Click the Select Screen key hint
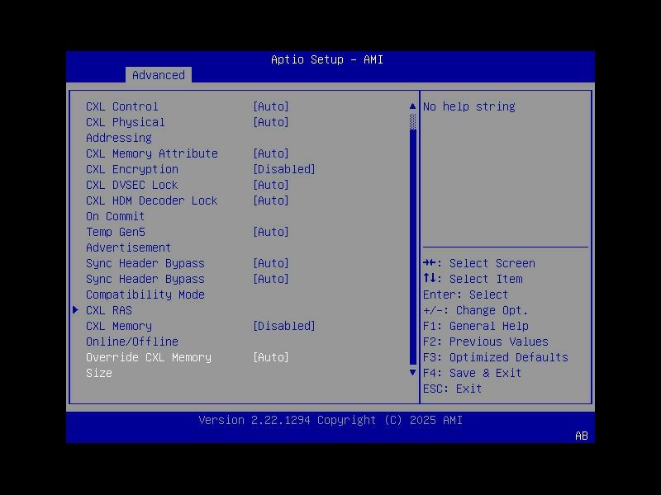The height and width of the screenshot is (495, 661). 479,263
